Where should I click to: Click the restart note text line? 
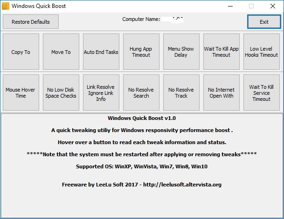[142, 154]
